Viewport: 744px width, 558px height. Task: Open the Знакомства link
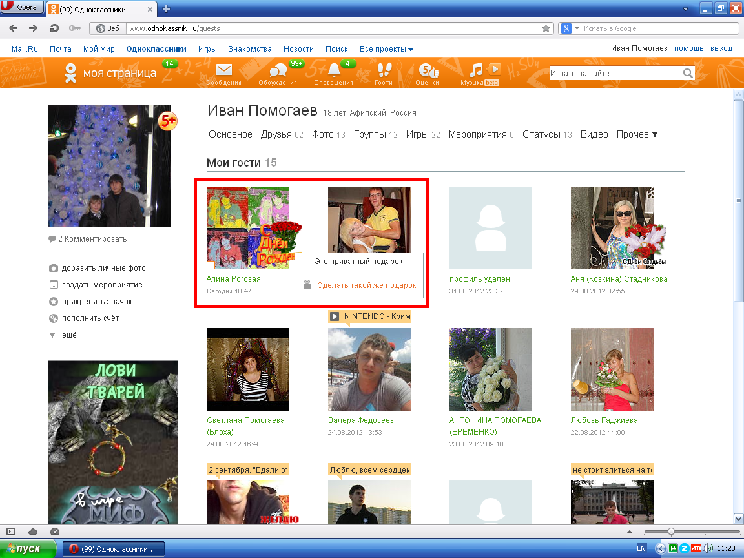[x=250, y=49]
